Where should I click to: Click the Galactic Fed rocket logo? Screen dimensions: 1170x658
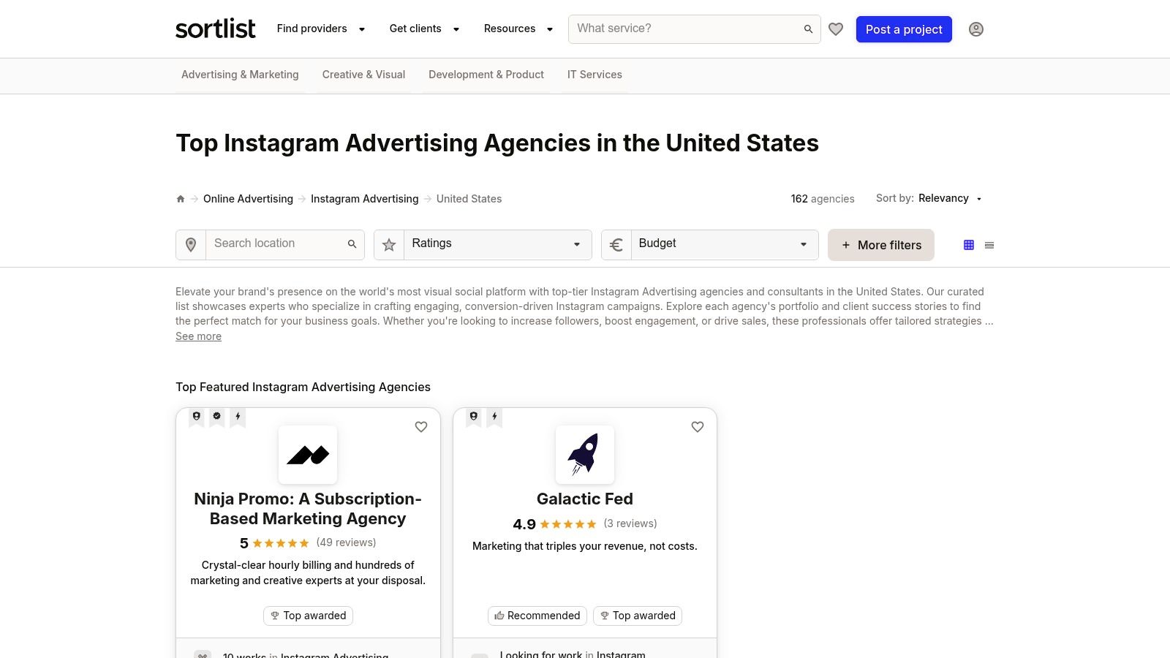[x=585, y=455]
